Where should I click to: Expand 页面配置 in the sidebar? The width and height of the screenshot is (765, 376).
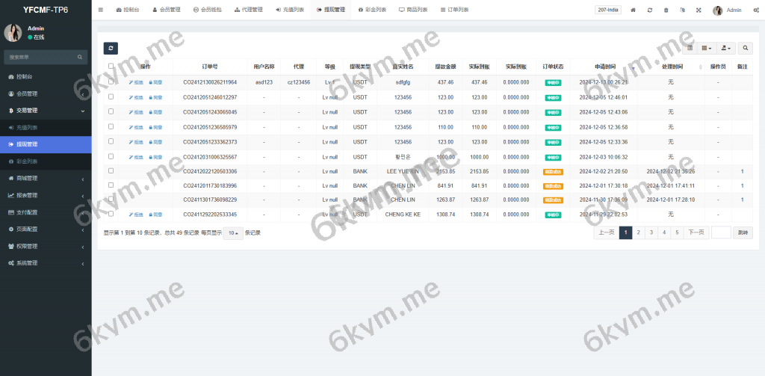point(46,229)
